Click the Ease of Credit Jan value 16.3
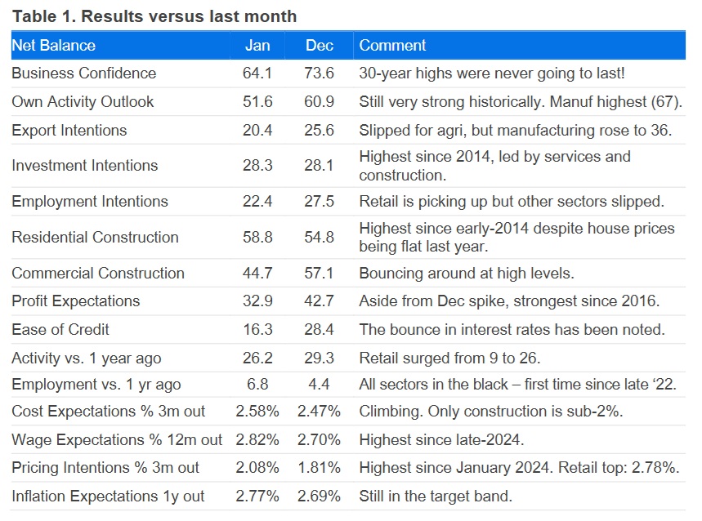702x521 pixels. [257, 330]
